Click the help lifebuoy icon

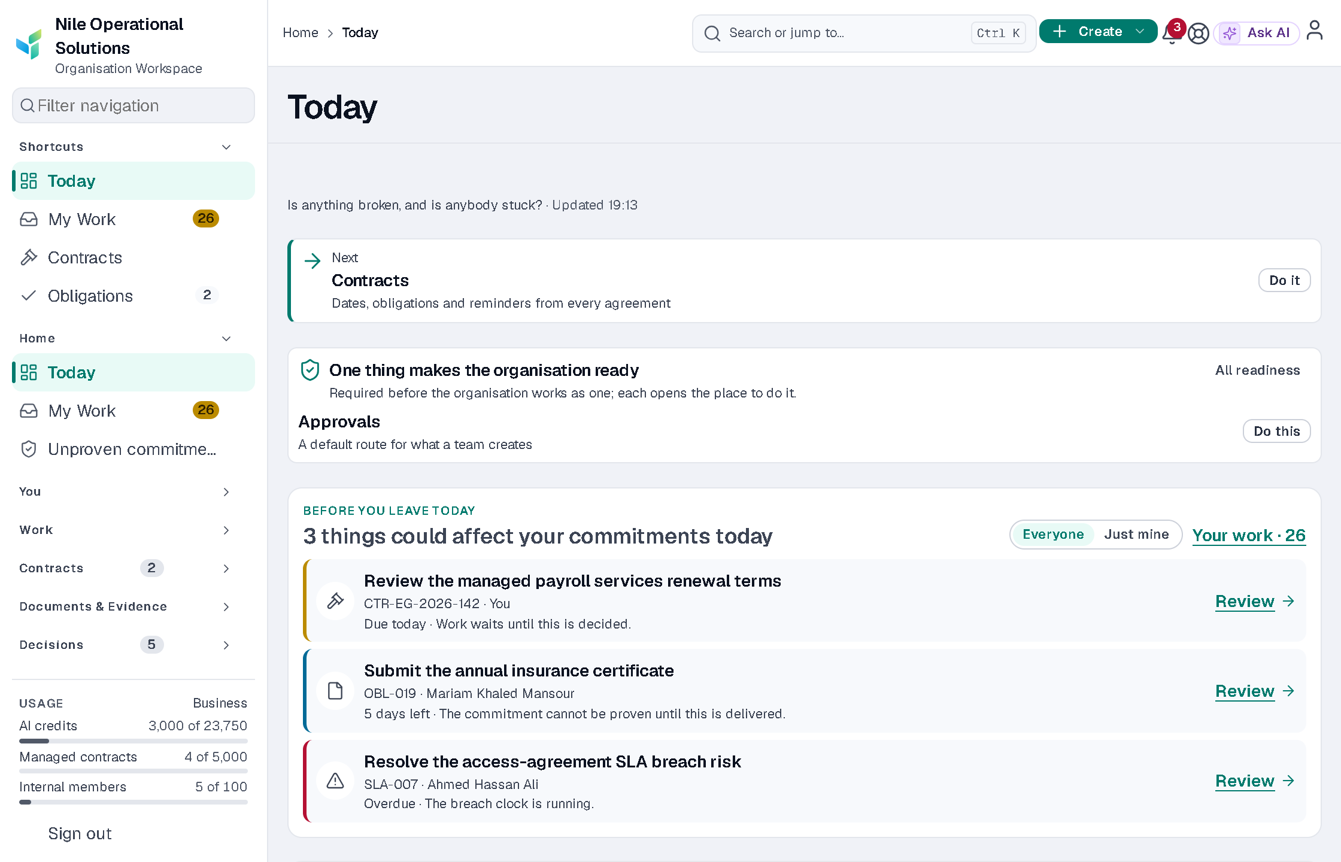(1199, 33)
